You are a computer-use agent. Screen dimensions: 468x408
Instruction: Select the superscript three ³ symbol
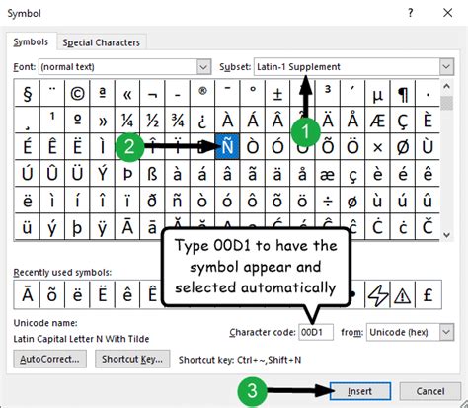[x=328, y=94]
